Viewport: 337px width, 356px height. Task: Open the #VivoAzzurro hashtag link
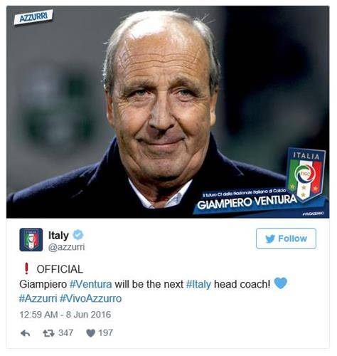coord(91,298)
